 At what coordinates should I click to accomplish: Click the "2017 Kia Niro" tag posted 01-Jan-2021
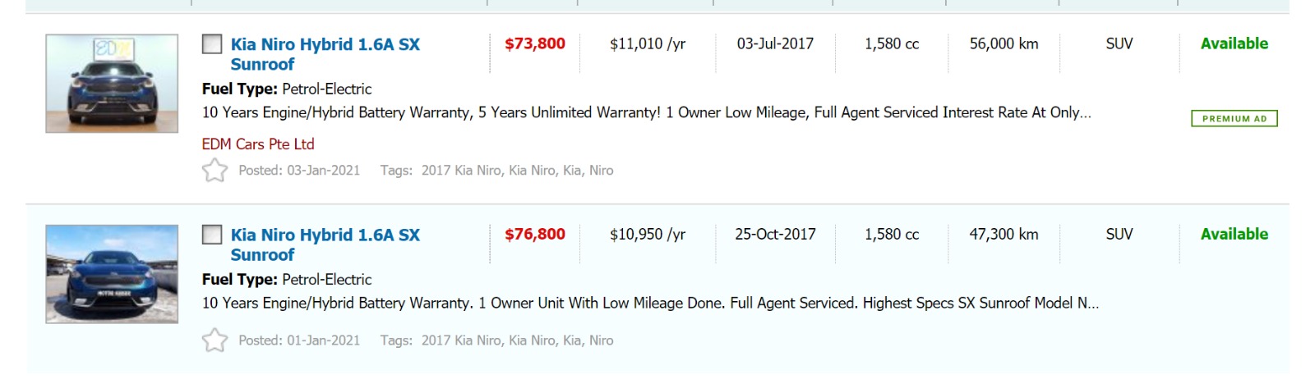point(461,340)
